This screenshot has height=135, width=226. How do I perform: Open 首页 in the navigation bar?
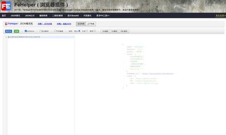[x=4, y=15]
